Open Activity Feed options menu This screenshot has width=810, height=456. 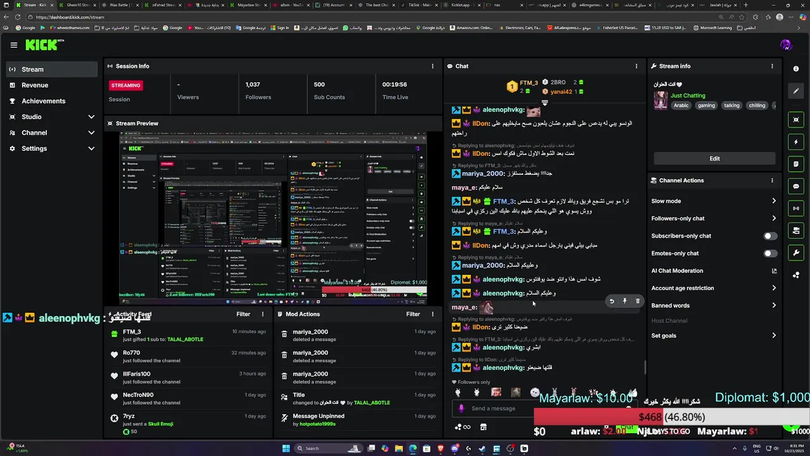[x=263, y=314]
